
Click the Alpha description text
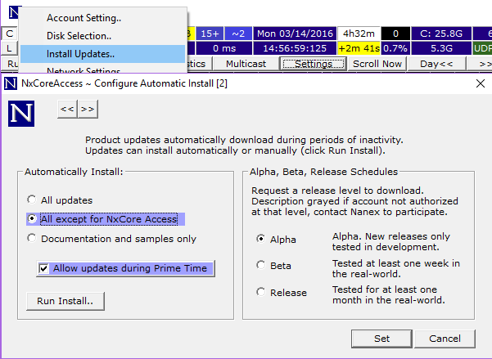pos(391,242)
